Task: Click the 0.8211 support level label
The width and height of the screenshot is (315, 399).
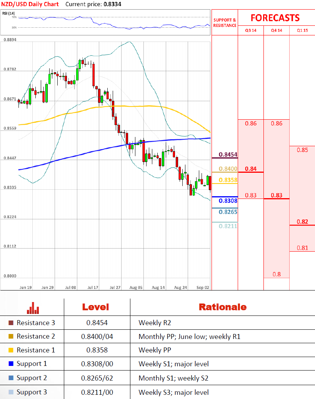Action: [228, 226]
